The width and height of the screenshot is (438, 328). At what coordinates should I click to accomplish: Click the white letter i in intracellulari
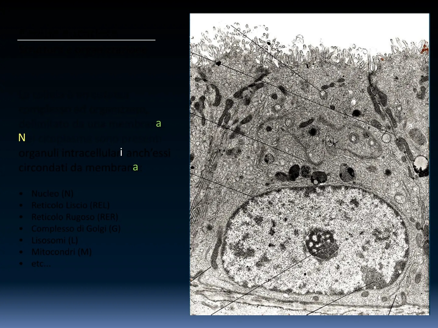click(x=121, y=152)
